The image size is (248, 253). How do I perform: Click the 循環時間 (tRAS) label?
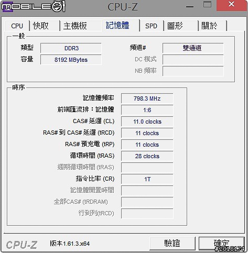92,156
